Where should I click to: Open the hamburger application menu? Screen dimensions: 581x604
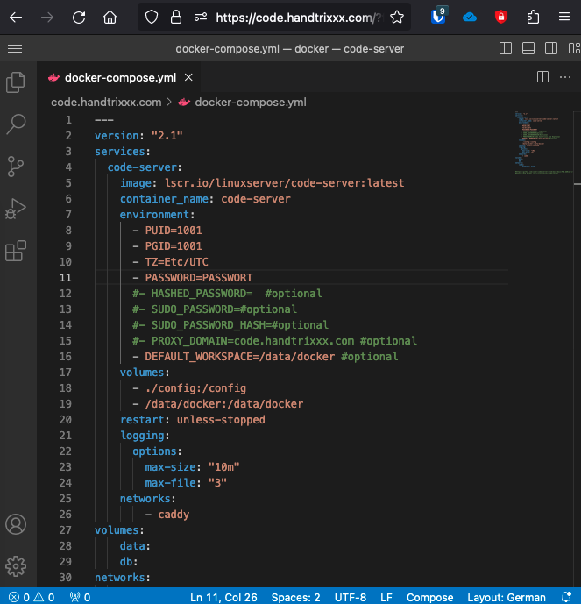tap(14, 49)
